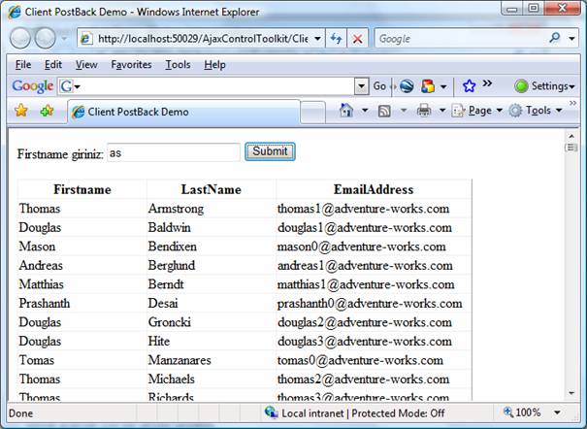Open the Help menu
Screen dimensions: 587x429
coord(214,65)
